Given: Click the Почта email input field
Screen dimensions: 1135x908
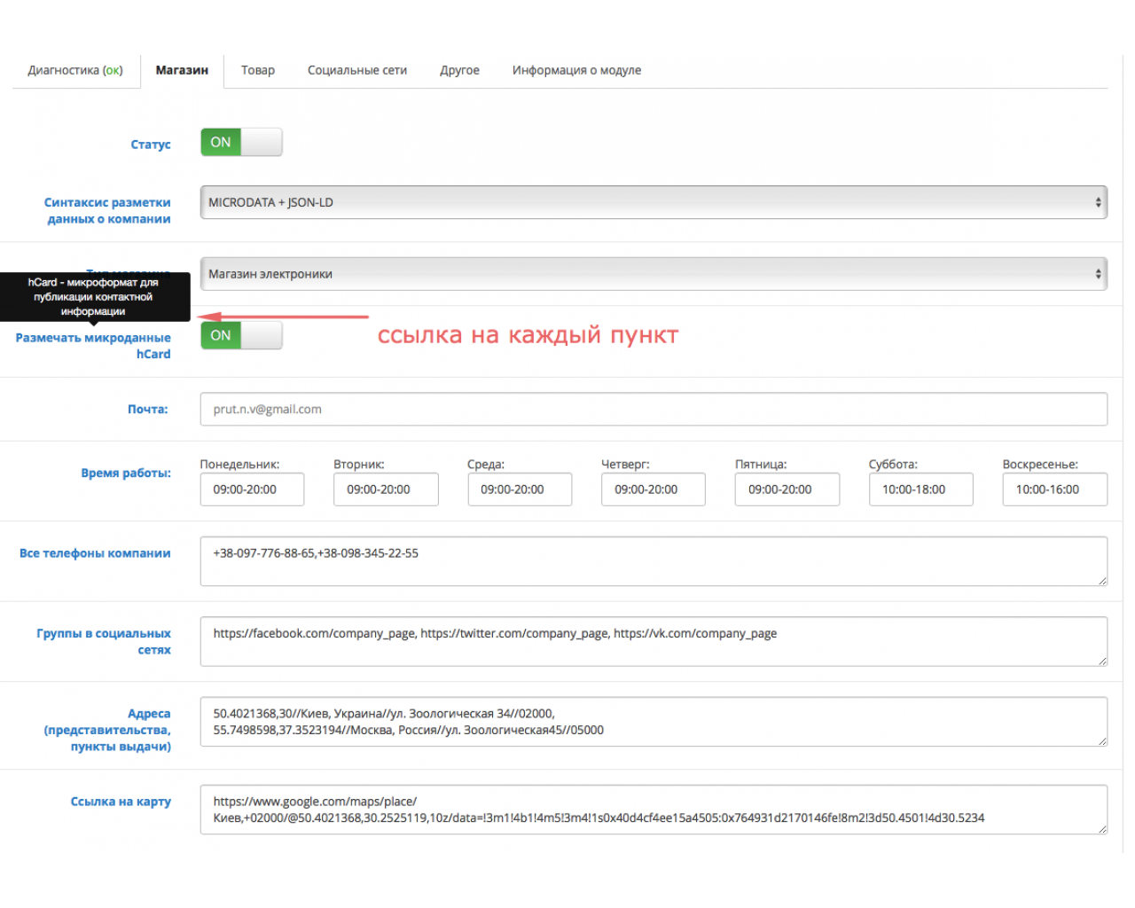Looking at the screenshot, I should coord(654,409).
